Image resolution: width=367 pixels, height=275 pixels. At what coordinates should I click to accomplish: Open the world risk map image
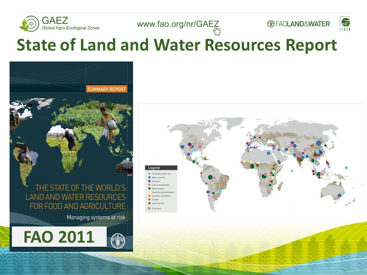pyautogui.click(x=251, y=163)
